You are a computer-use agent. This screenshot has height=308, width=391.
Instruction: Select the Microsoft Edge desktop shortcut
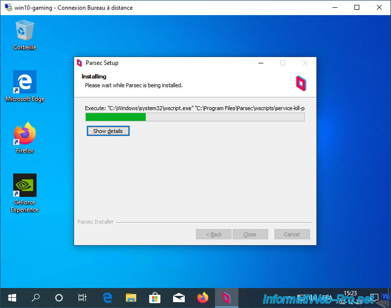coord(25,86)
